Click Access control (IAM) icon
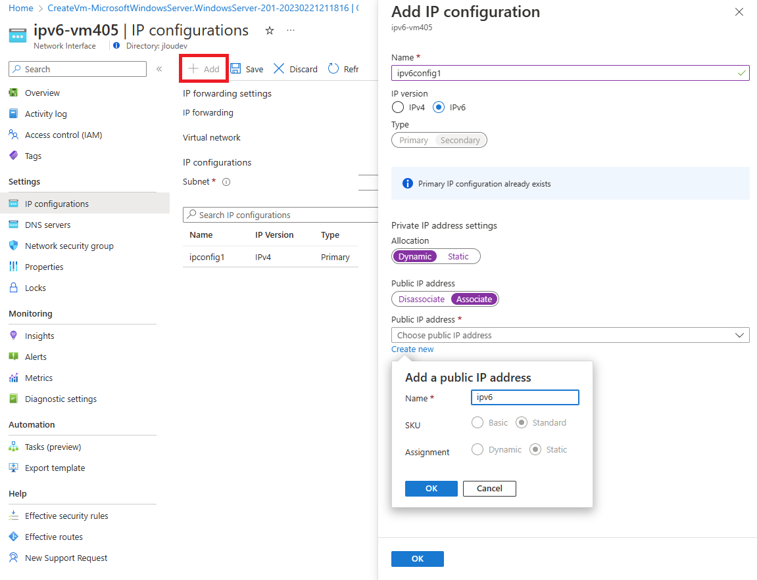757x580 pixels. pos(14,135)
